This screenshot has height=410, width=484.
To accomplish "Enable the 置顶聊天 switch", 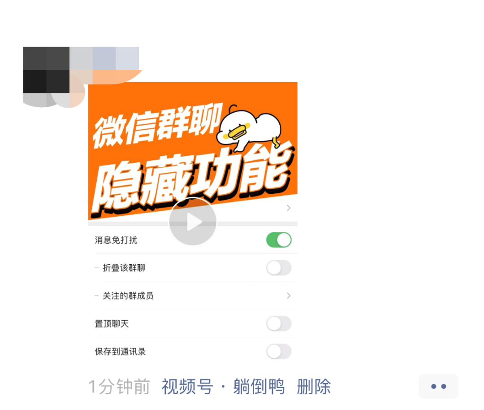I will (x=279, y=323).
